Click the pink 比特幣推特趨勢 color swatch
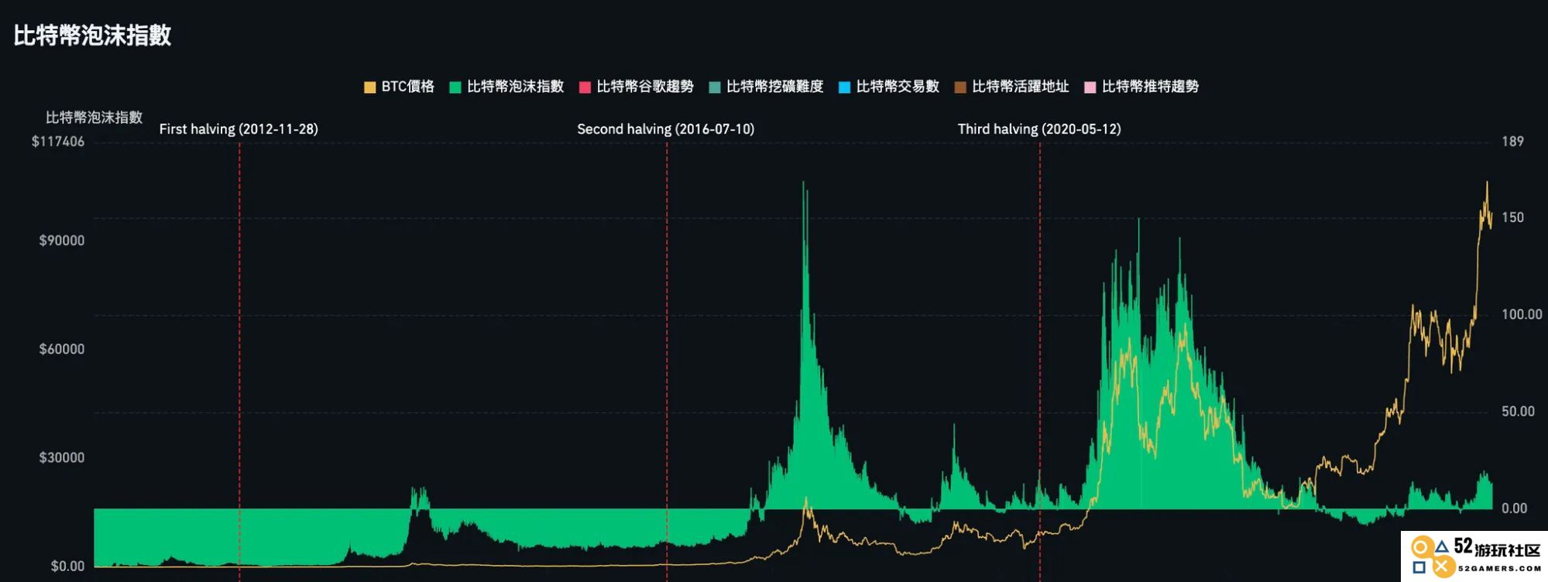This screenshot has width=1548, height=582. 1090,87
